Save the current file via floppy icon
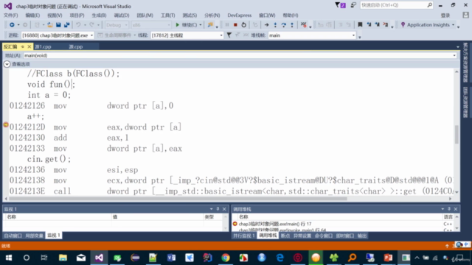 coord(58,25)
